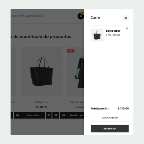Click the dark Ver carrito product button
Viewport: 144px width, 144px height.
[30, 115]
